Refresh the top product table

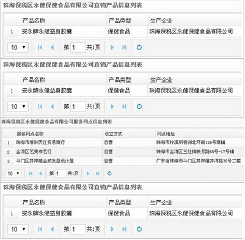(x=139, y=47)
